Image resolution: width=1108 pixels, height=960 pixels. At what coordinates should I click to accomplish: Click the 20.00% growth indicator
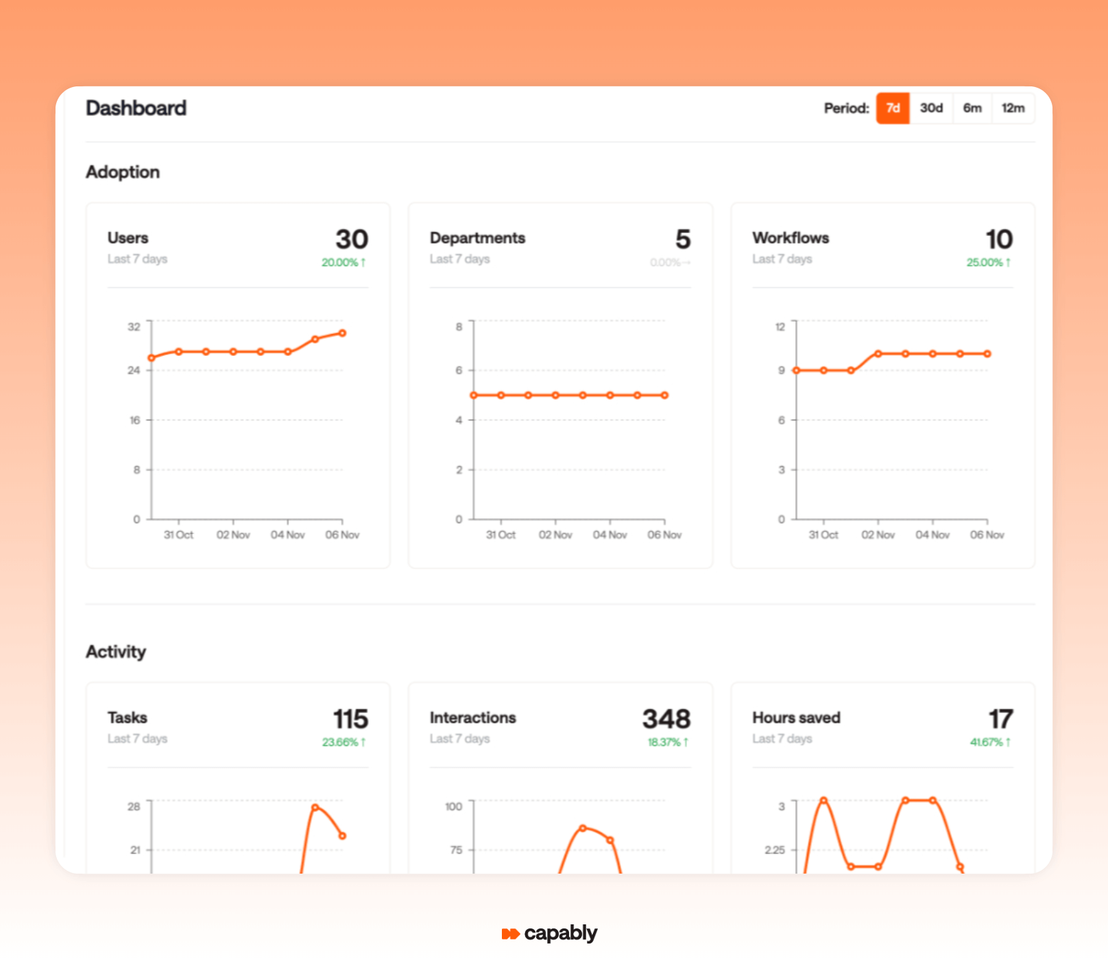344,263
